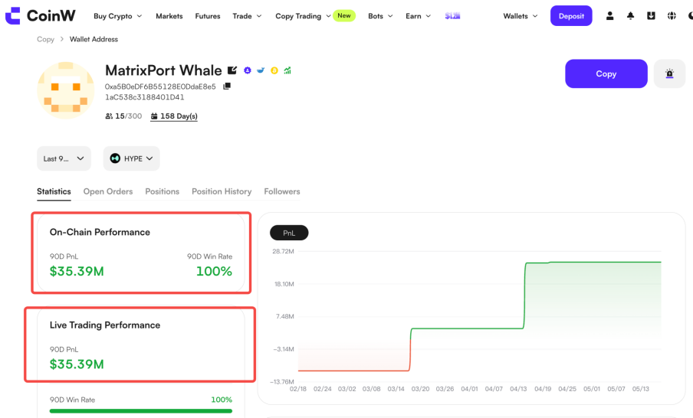Expand the Last 9... time range dropdown

tap(64, 158)
